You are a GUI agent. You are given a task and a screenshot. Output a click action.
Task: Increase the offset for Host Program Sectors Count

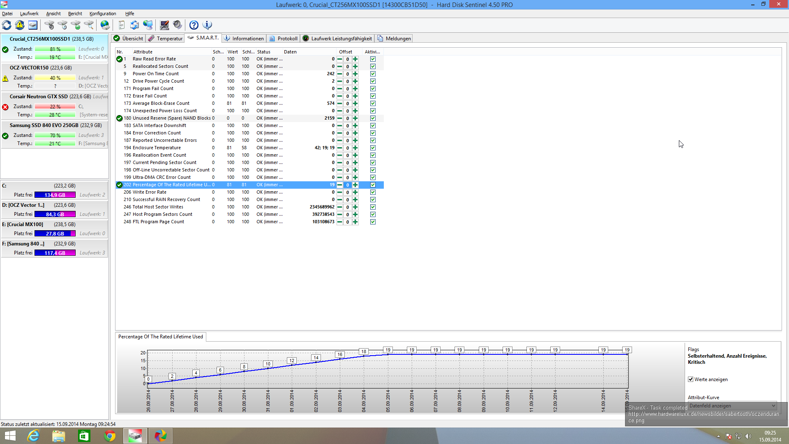(355, 215)
